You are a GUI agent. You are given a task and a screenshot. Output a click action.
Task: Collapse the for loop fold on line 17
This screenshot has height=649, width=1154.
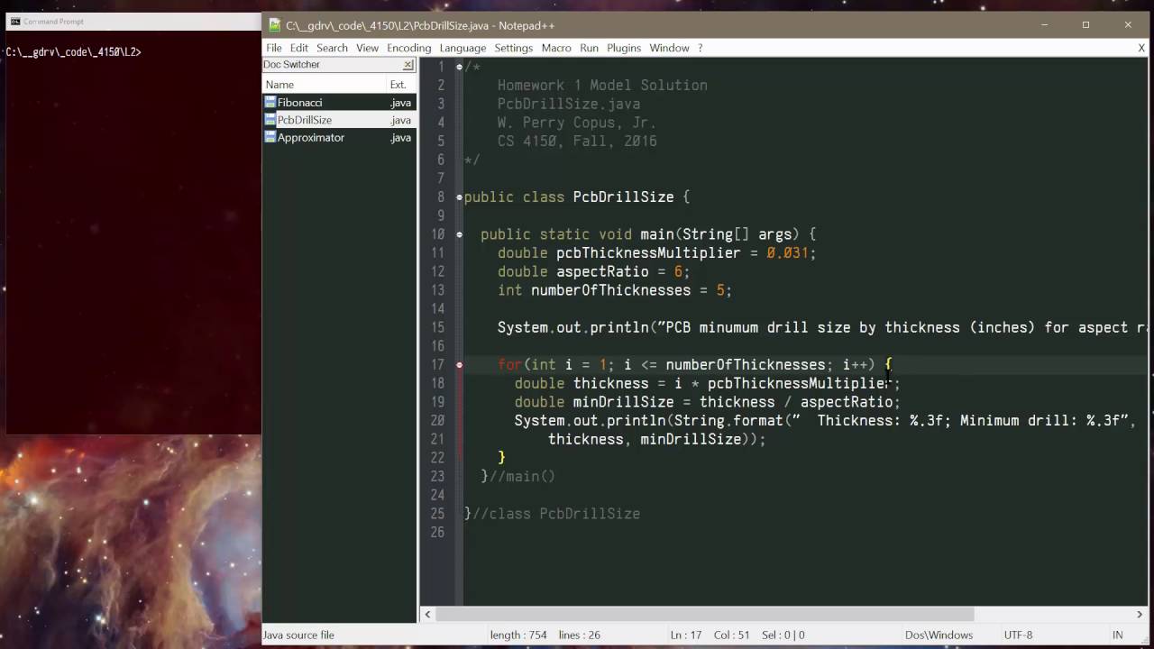459,365
